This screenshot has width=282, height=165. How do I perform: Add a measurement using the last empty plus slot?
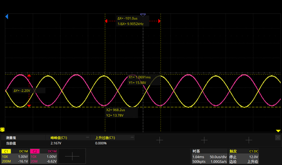(x=249, y=140)
